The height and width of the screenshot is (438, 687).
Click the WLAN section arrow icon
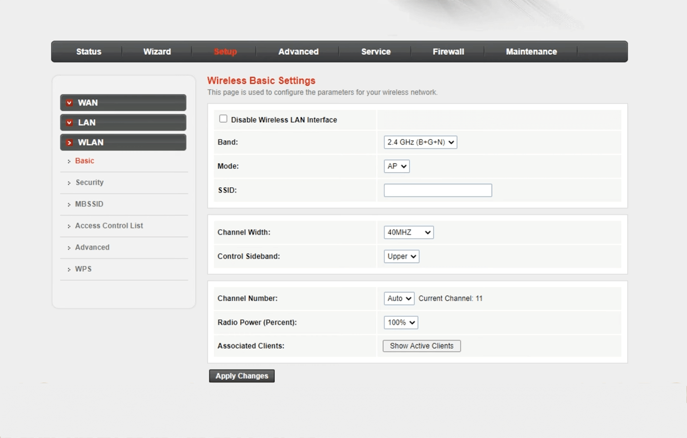click(69, 143)
